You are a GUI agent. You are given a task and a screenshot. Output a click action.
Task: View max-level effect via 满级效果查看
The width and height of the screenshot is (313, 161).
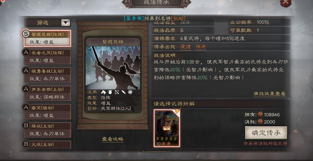click(269, 94)
